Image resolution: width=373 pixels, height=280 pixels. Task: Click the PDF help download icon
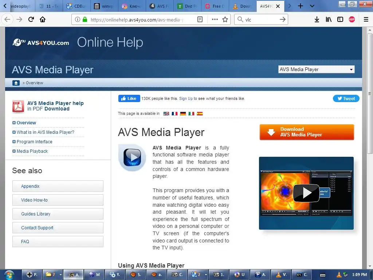coord(18,106)
